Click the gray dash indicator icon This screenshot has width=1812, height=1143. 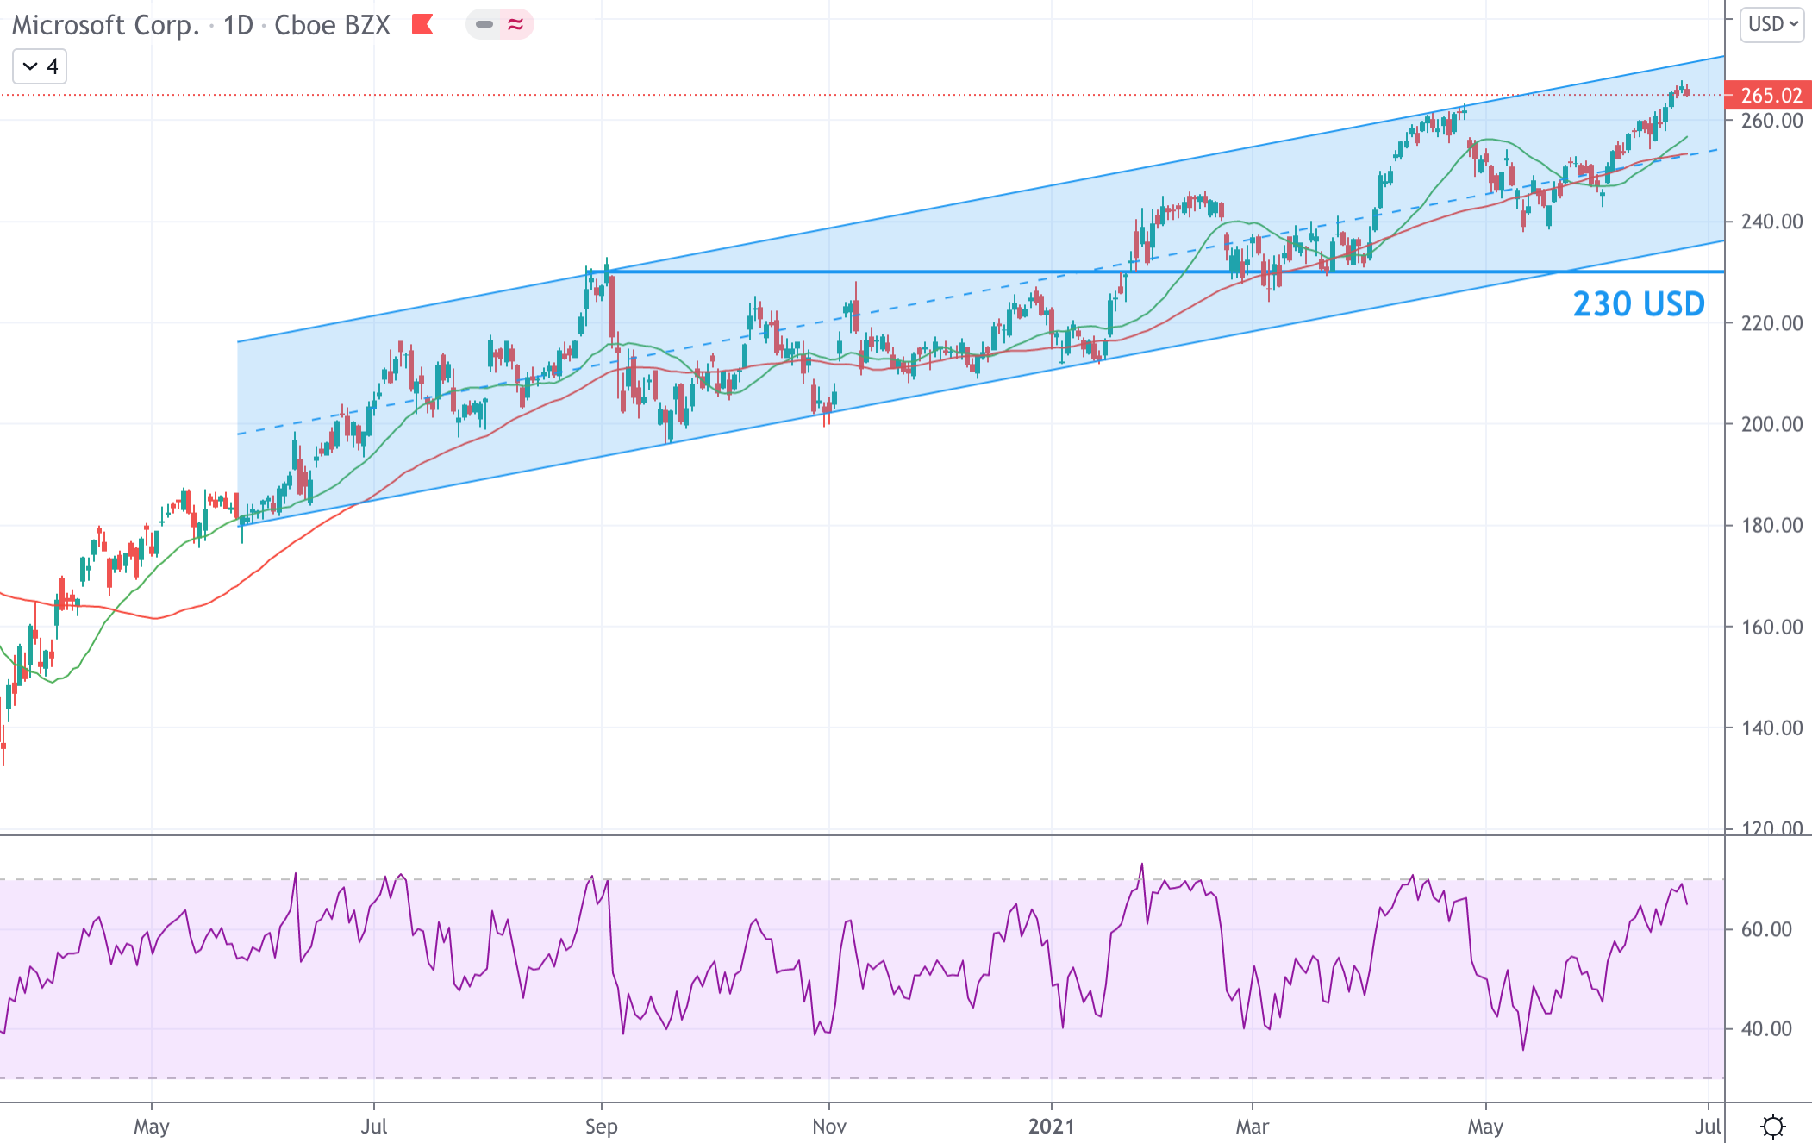coord(484,24)
